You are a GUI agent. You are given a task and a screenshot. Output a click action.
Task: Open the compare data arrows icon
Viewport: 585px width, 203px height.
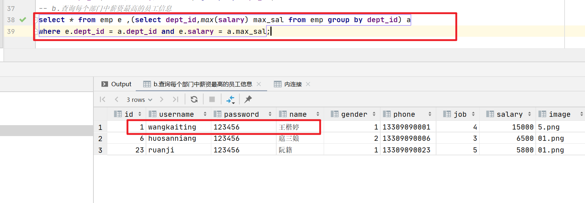point(230,99)
